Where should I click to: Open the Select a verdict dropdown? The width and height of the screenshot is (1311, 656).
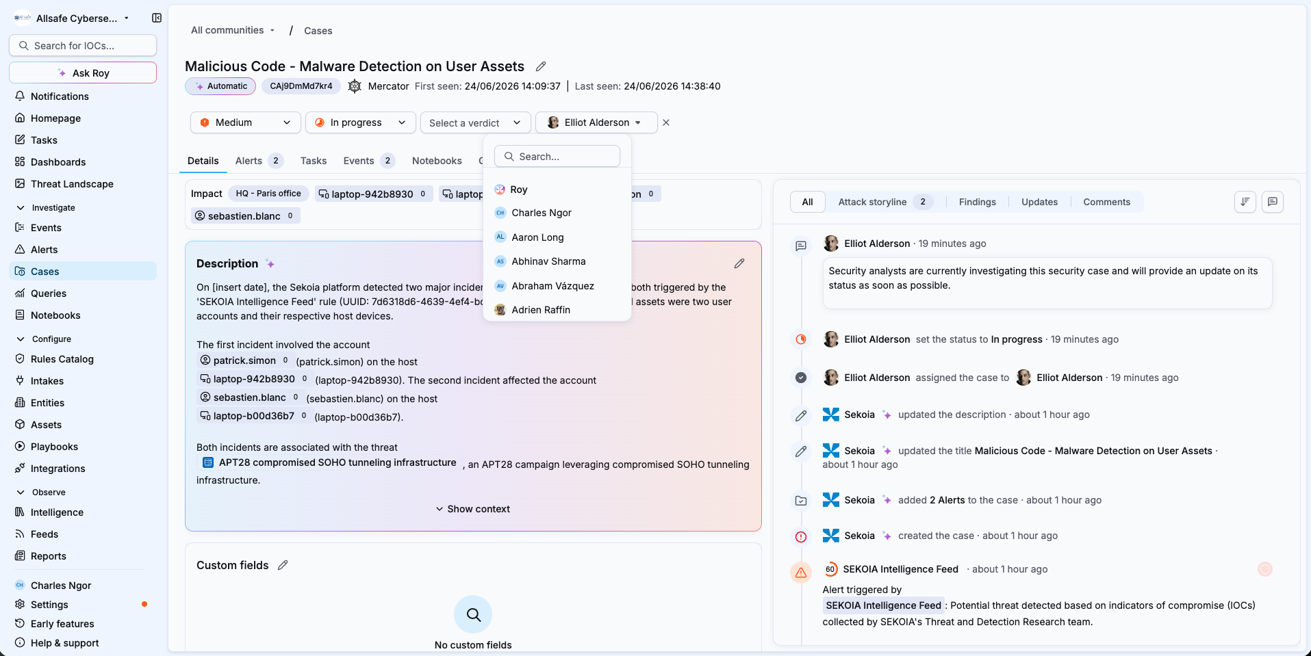(x=475, y=122)
